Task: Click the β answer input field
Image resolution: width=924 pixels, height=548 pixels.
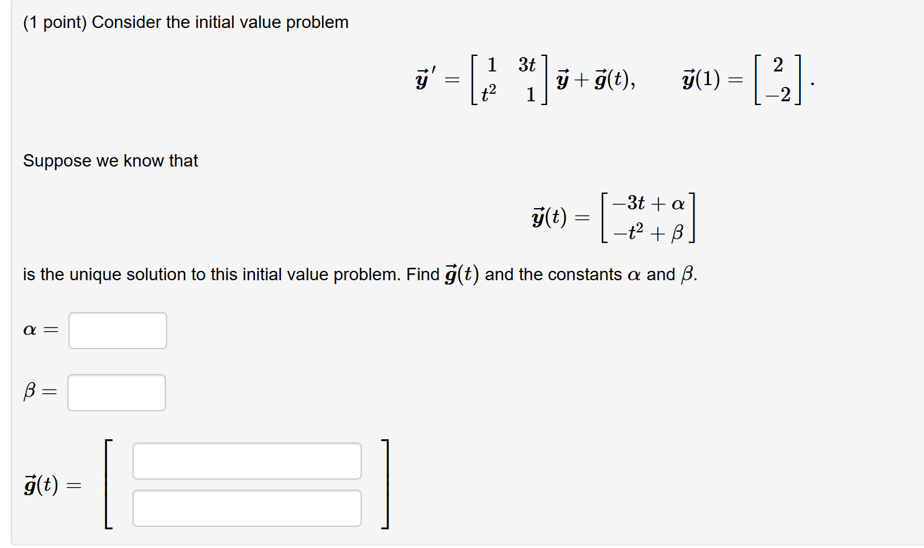Action: tap(116, 392)
